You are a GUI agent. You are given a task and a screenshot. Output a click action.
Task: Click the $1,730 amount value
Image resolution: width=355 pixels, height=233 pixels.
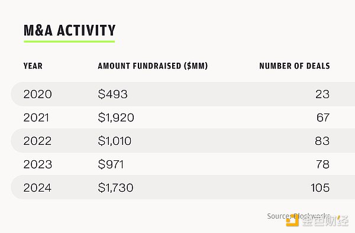(x=116, y=187)
